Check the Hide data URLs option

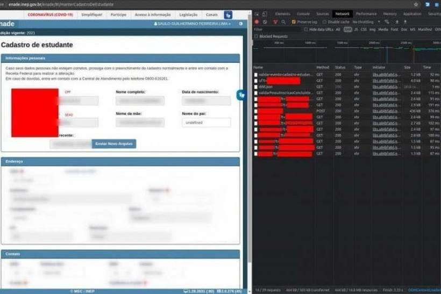[x=306, y=29]
